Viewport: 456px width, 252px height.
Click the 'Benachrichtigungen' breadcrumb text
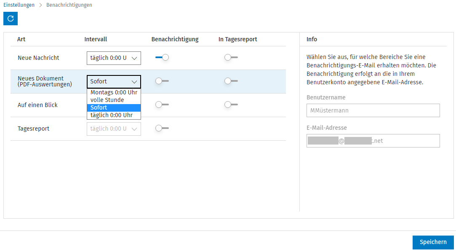click(x=69, y=5)
